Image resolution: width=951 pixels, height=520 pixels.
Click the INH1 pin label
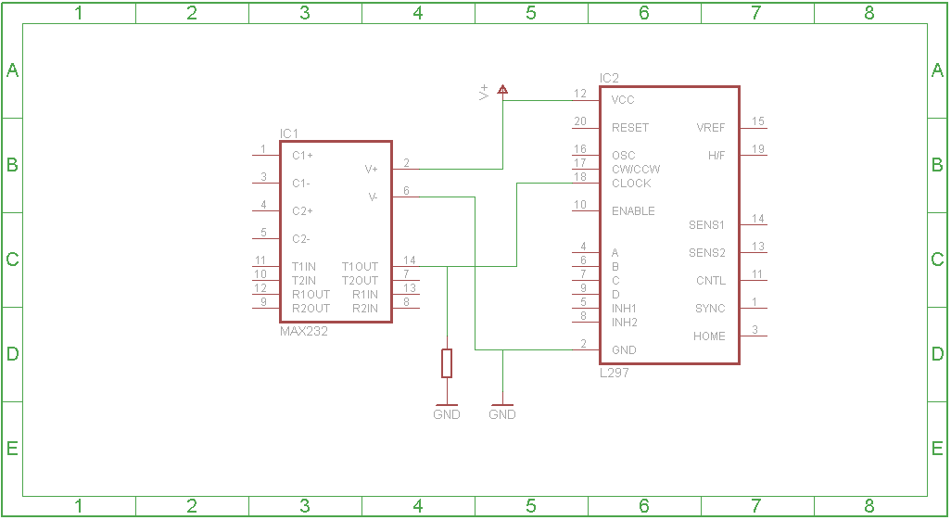(x=624, y=309)
